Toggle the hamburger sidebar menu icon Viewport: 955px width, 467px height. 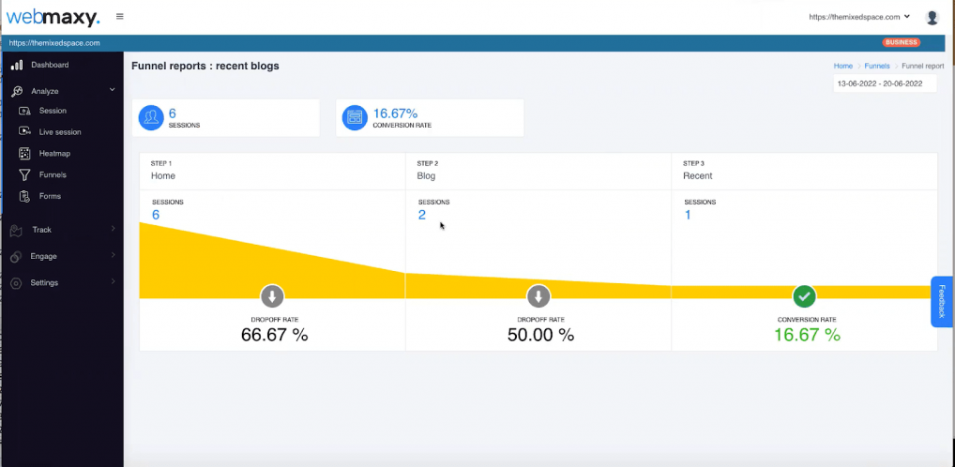click(120, 17)
